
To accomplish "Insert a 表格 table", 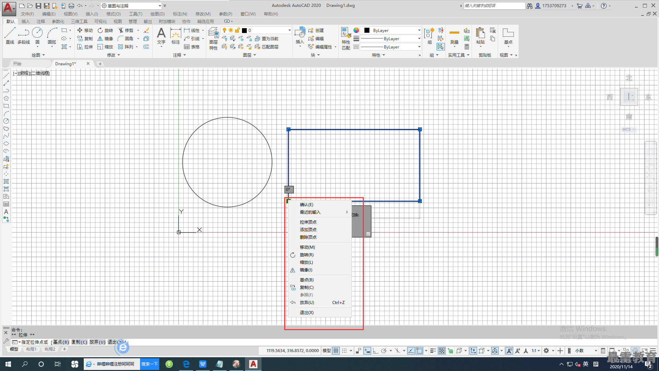I will [192, 47].
